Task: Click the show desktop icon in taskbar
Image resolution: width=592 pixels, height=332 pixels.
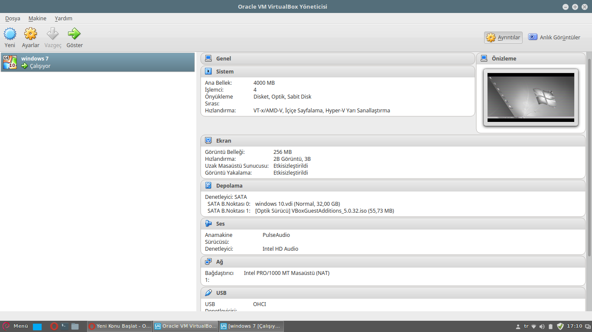Action: tap(37, 326)
